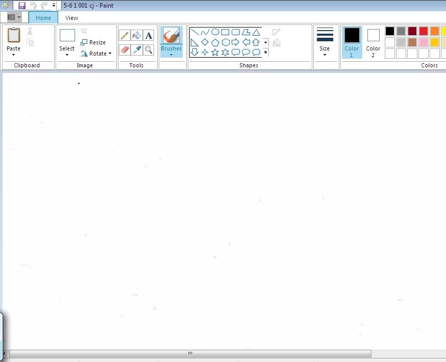The height and width of the screenshot is (362, 446).
Task: Select the Five-point star shape
Action: (215, 53)
